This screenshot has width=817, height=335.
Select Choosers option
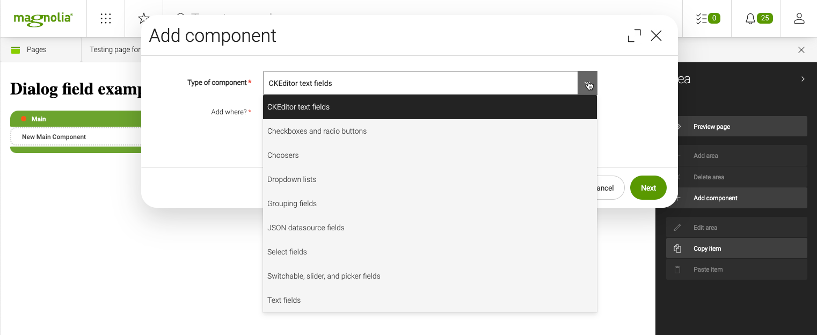(x=430, y=155)
